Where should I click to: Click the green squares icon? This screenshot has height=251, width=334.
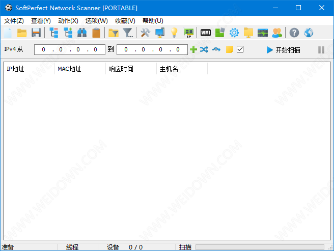[220, 33]
